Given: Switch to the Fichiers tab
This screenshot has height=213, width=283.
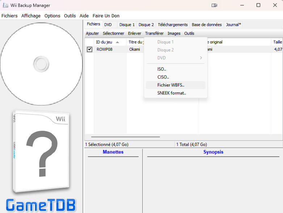Looking at the screenshot, I should pyautogui.click(x=93, y=24).
